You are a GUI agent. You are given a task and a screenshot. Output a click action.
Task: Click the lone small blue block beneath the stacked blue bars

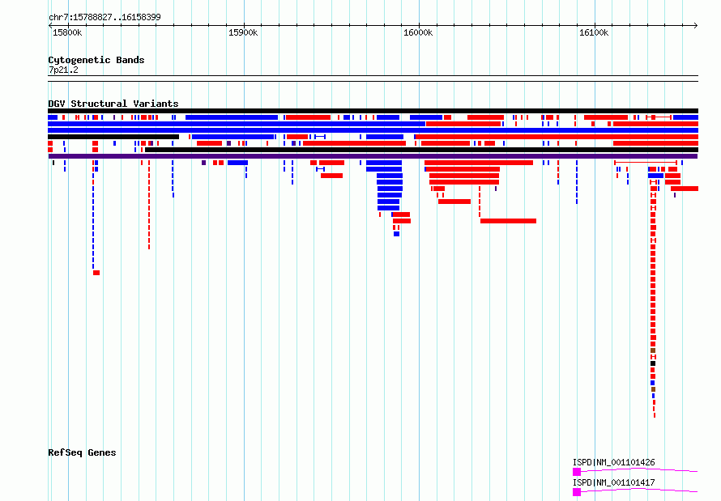click(396, 234)
